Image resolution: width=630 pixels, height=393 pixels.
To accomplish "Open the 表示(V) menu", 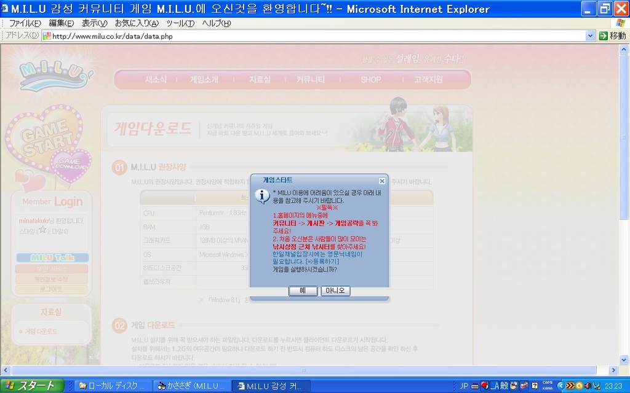I will (x=94, y=23).
